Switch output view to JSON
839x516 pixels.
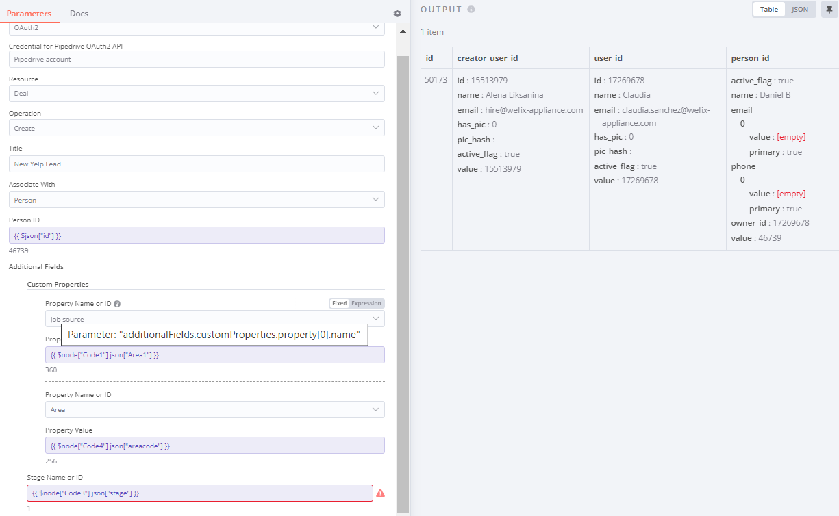(x=799, y=10)
